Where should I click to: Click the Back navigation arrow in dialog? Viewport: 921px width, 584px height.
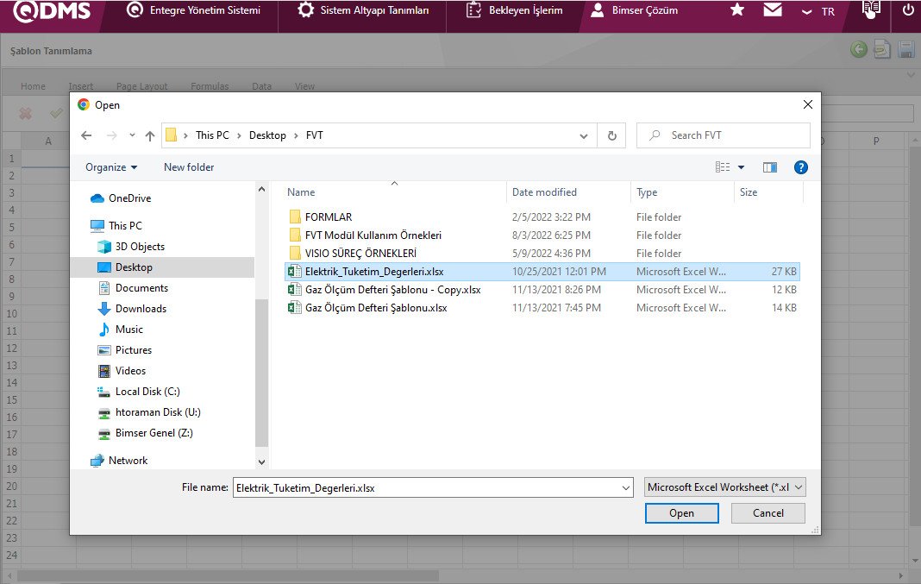click(86, 135)
